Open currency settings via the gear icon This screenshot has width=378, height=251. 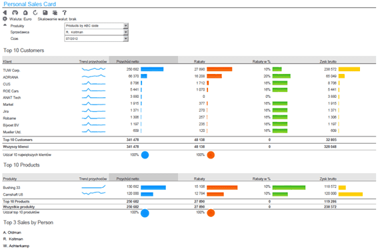(x=5, y=19)
